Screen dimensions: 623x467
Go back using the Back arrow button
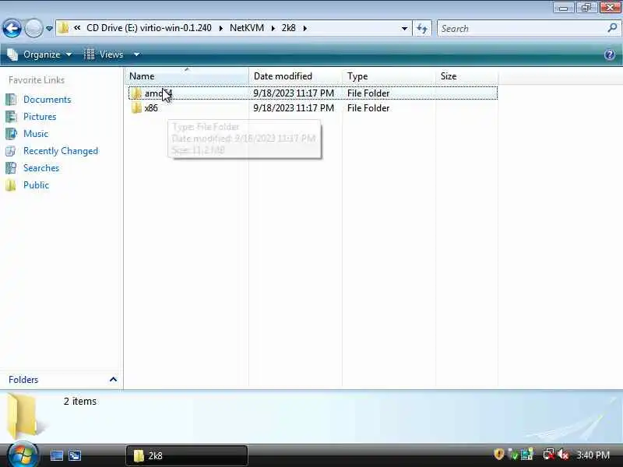pos(12,28)
